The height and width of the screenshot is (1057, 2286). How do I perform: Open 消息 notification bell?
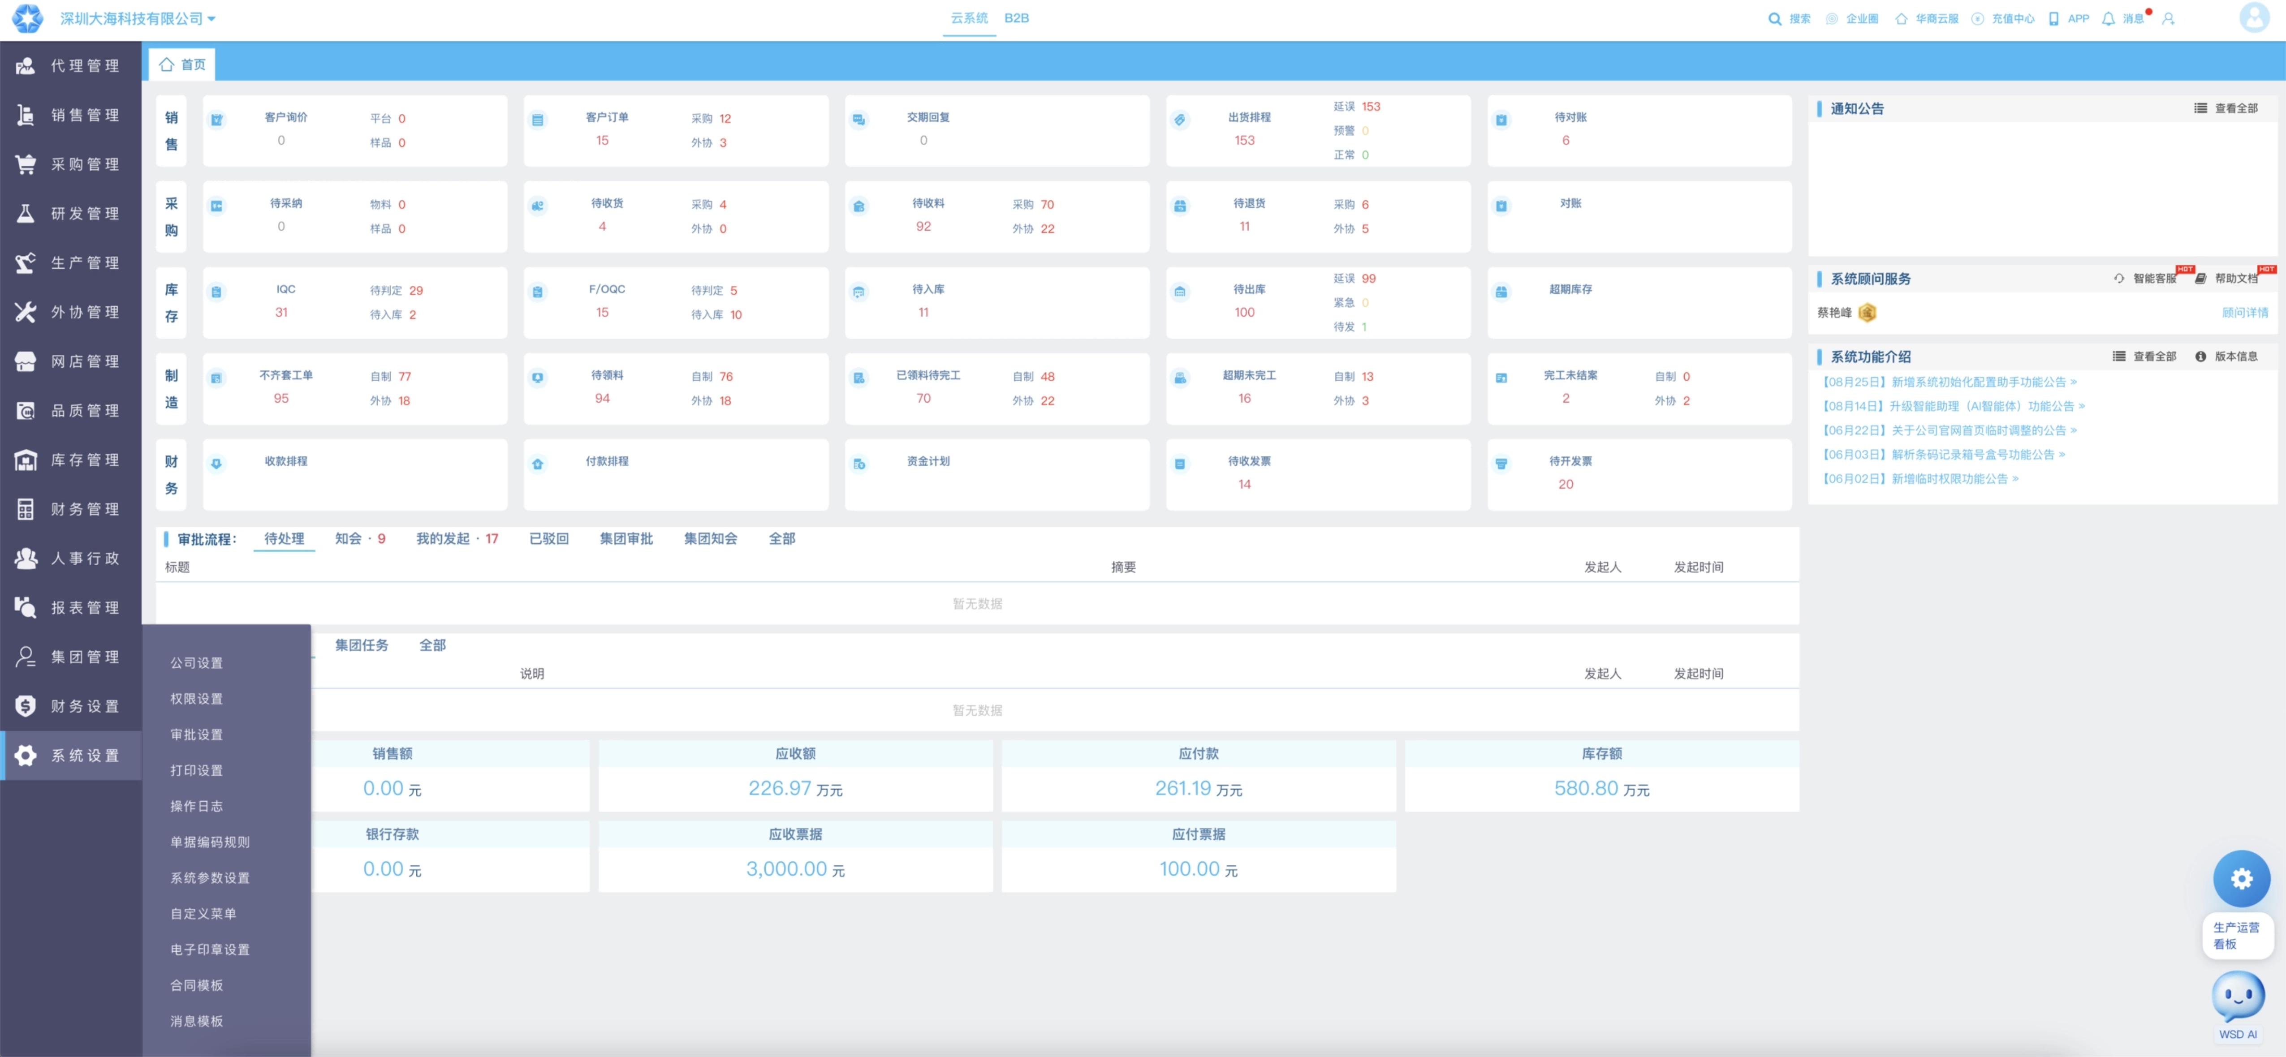tap(2109, 19)
